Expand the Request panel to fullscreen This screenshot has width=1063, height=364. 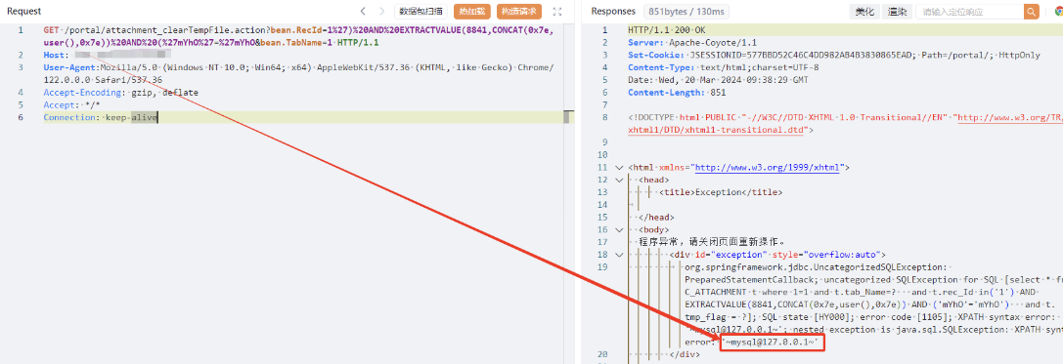(557, 11)
